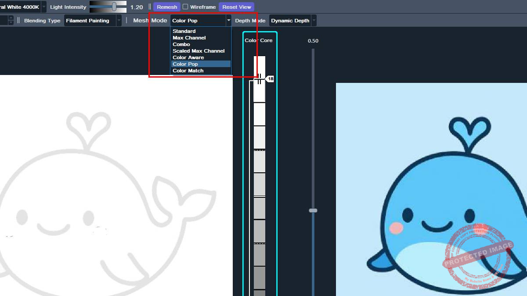This screenshot has width=527, height=296.
Task: Click the vertical 0.50 slider handle
Action: point(313,210)
